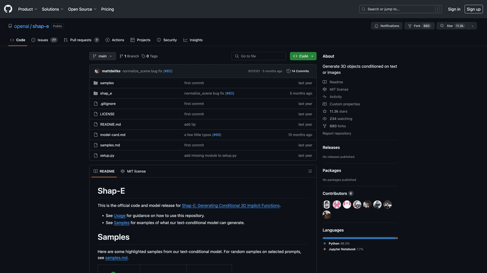This screenshot has width=487, height=273.
Task: Click the last contributor avatar in second row
Action: [327, 215]
